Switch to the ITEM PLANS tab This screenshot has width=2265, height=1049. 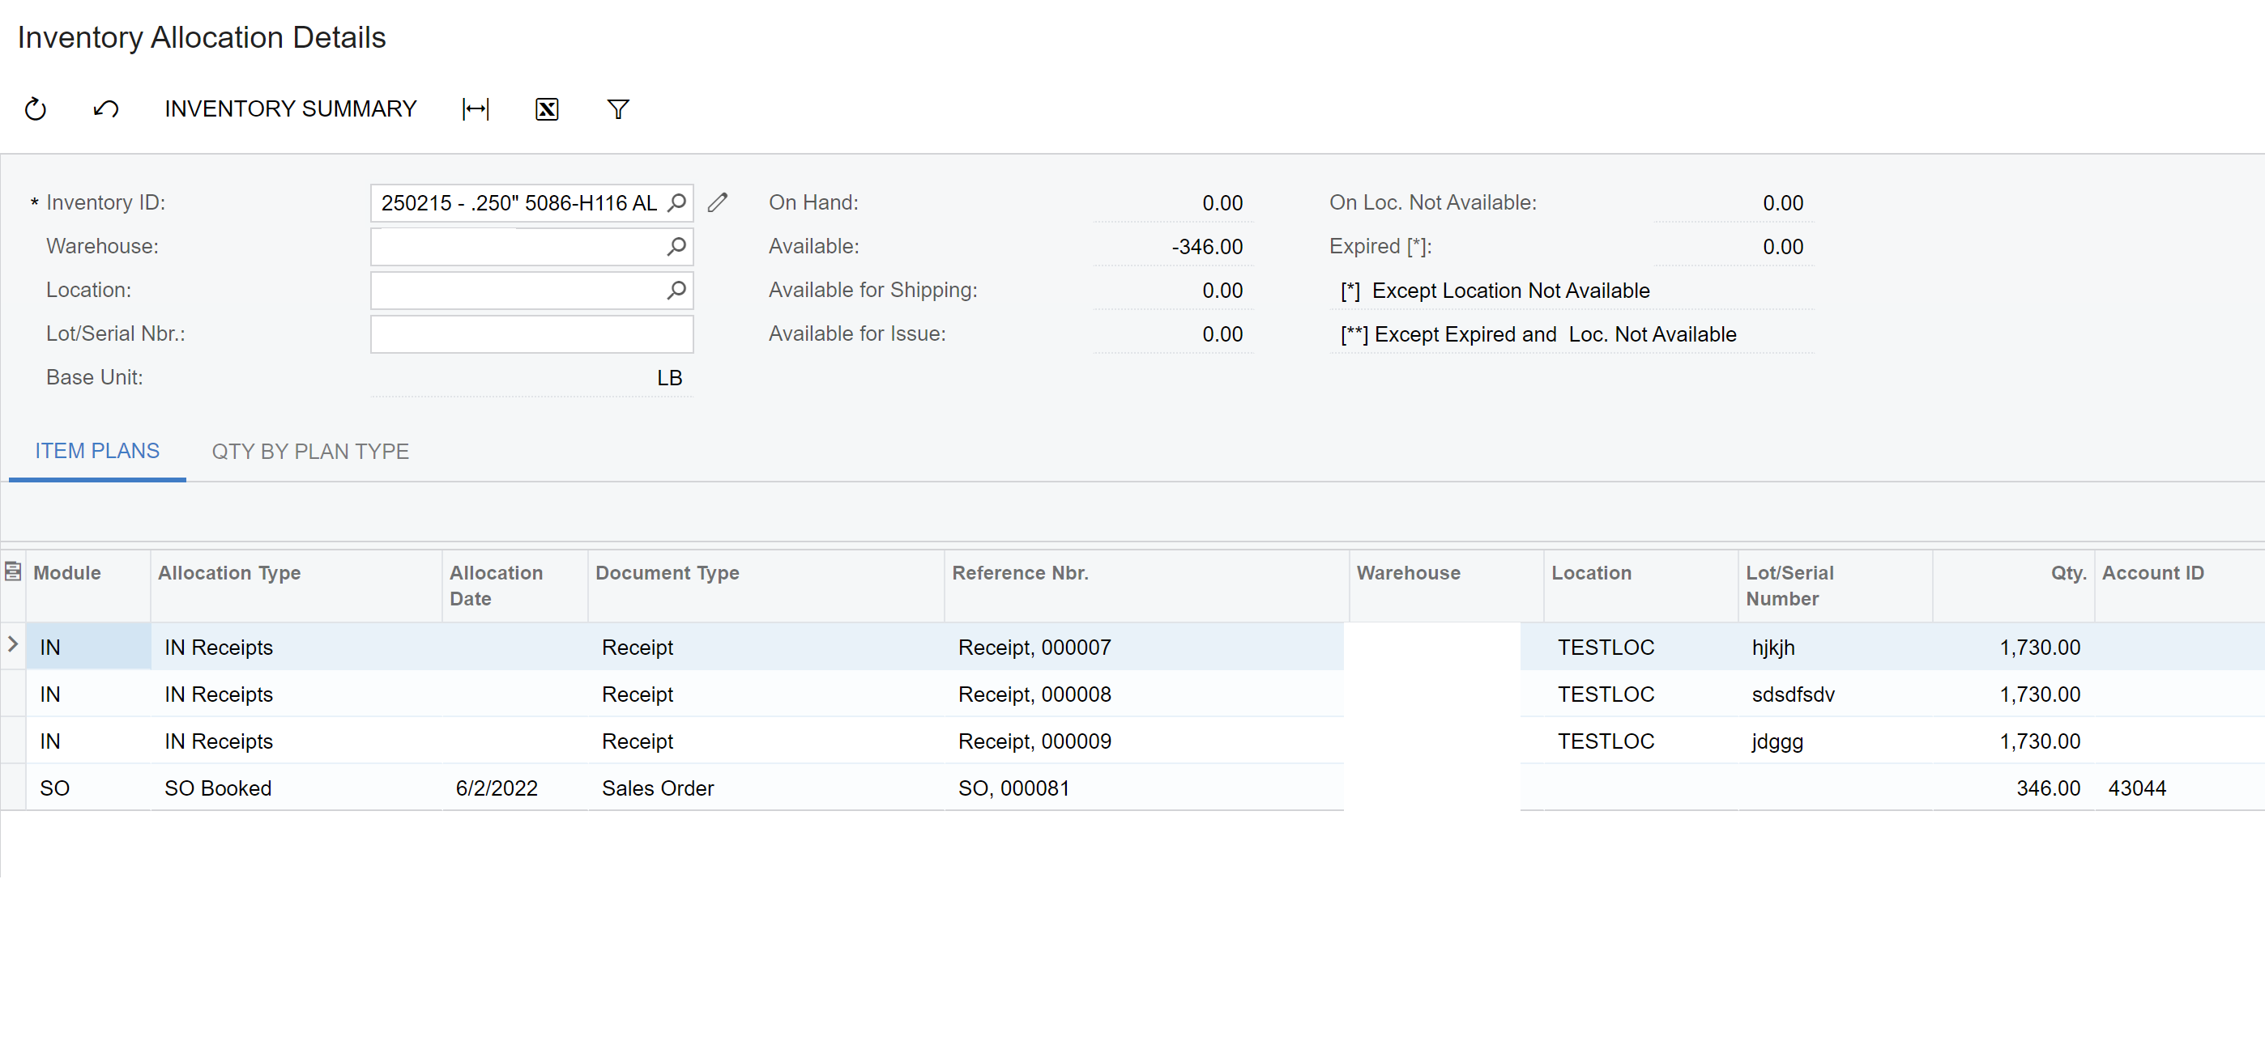[97, 452]
